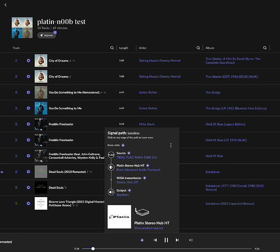The image size is (280, 252).
Task: Grab drag handle of Bizarre Love Triangle row
Action: pyautogui.click(x=16, y=204)
